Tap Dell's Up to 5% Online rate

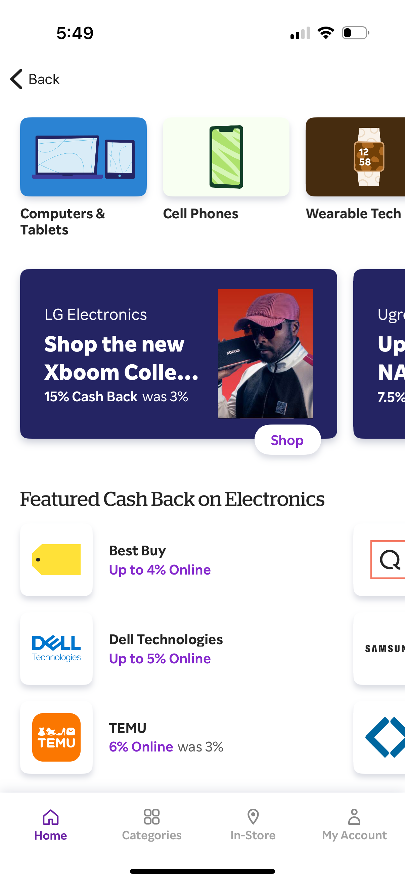coord(159,658)
